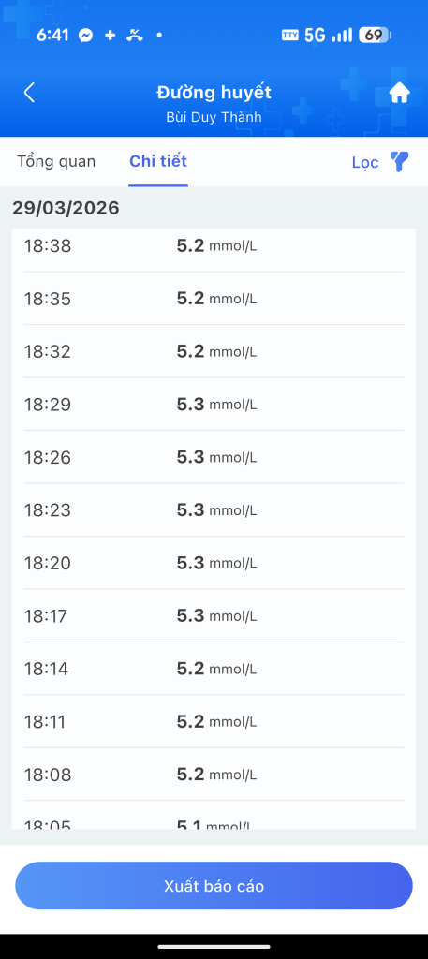428x959 pixels.
Task: Tap the Messenger notification icon
Action: click(85, 36)
